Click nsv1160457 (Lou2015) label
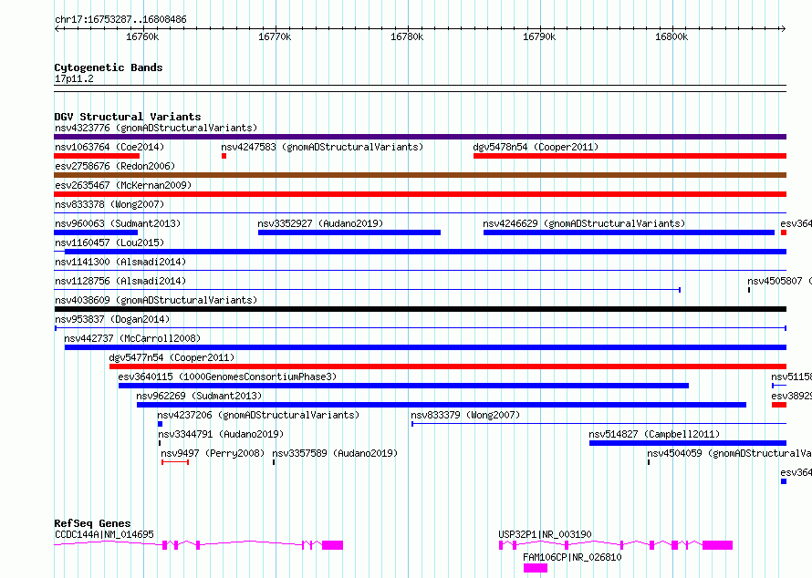The image size is (812, 578). pyautogui.click(x=109, y=243)
